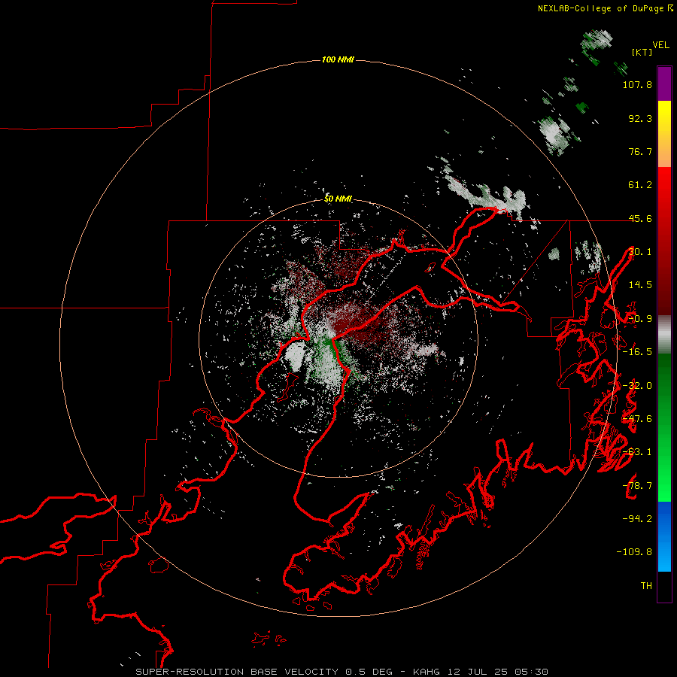This screenshot has width=677, height=677.
Task: Click the -63.1 velocity scale value
Action: pos(637,452)
